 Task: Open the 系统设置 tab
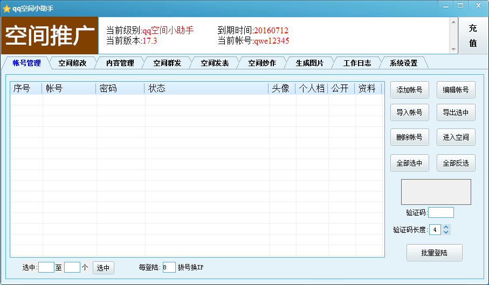click(x=404, y=63)
